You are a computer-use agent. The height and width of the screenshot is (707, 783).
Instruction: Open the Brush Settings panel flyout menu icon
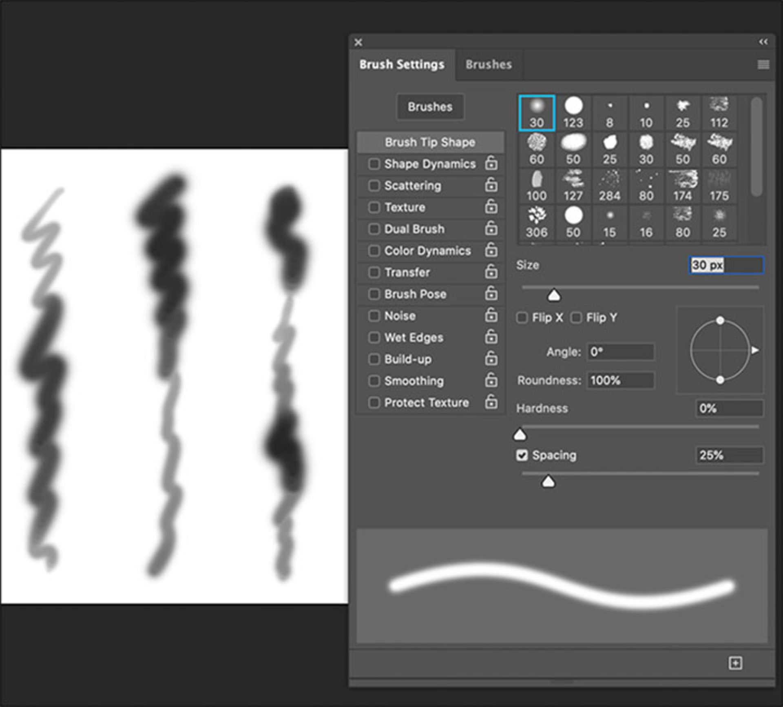coord(763,64)
